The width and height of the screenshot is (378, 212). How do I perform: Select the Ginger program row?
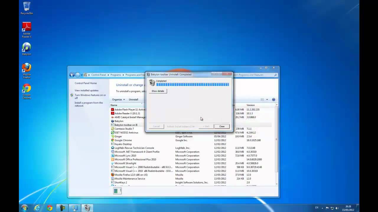click(191, 136)
